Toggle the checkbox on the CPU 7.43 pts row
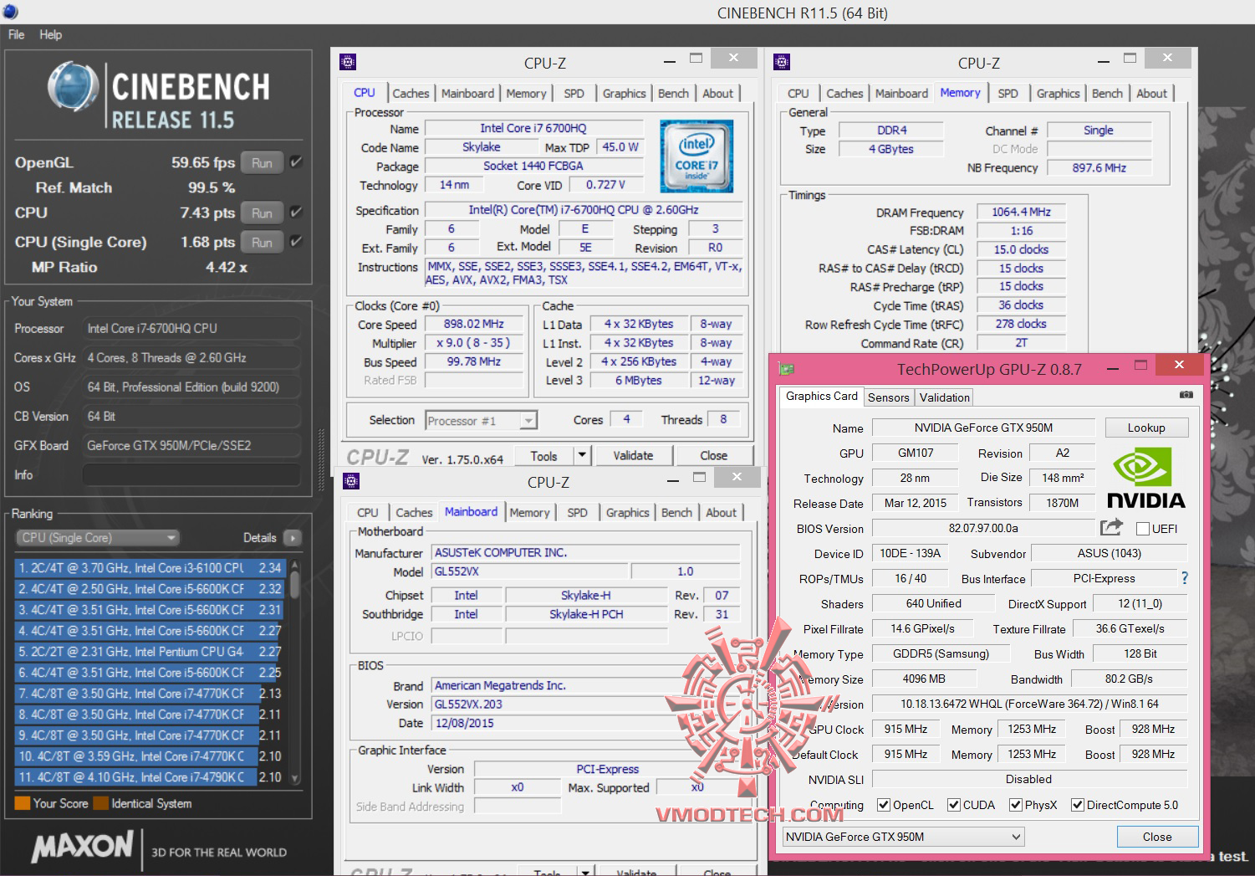1255x876 pixels. pyautogui.click(x=296, y=213)
